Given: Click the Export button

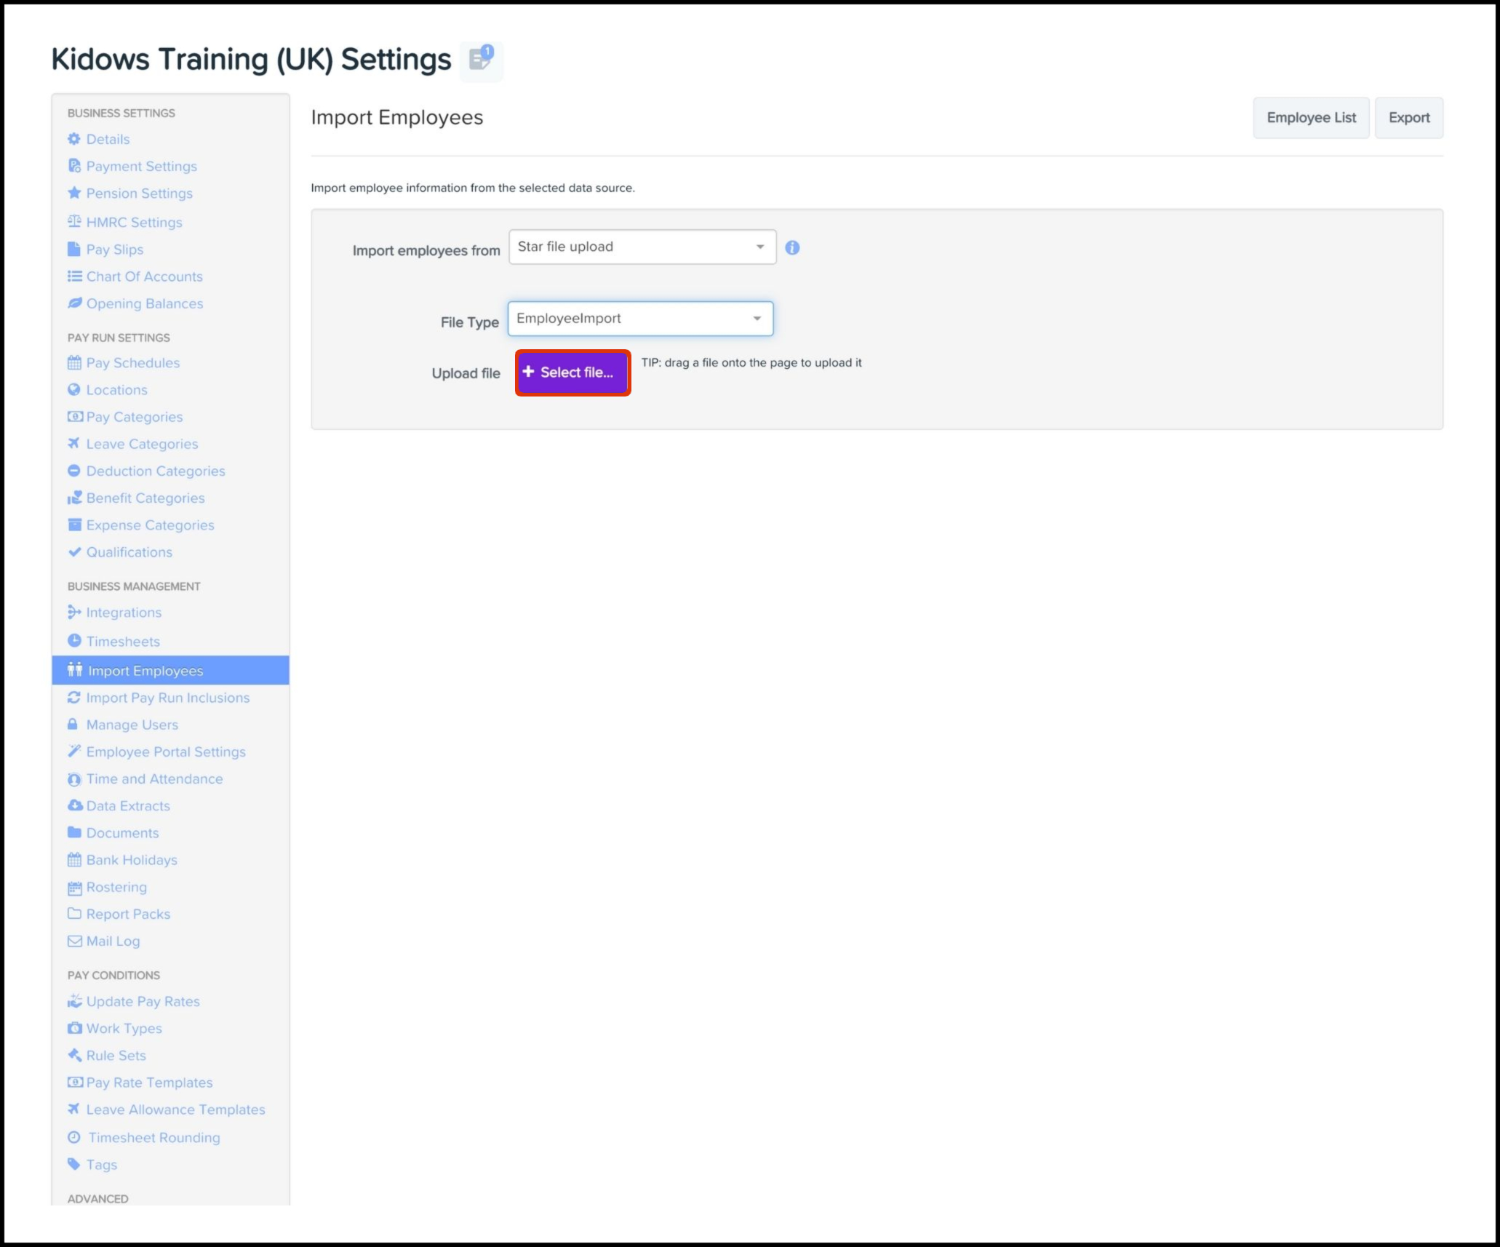Looking at the screenshot, I should point(1408,118).
